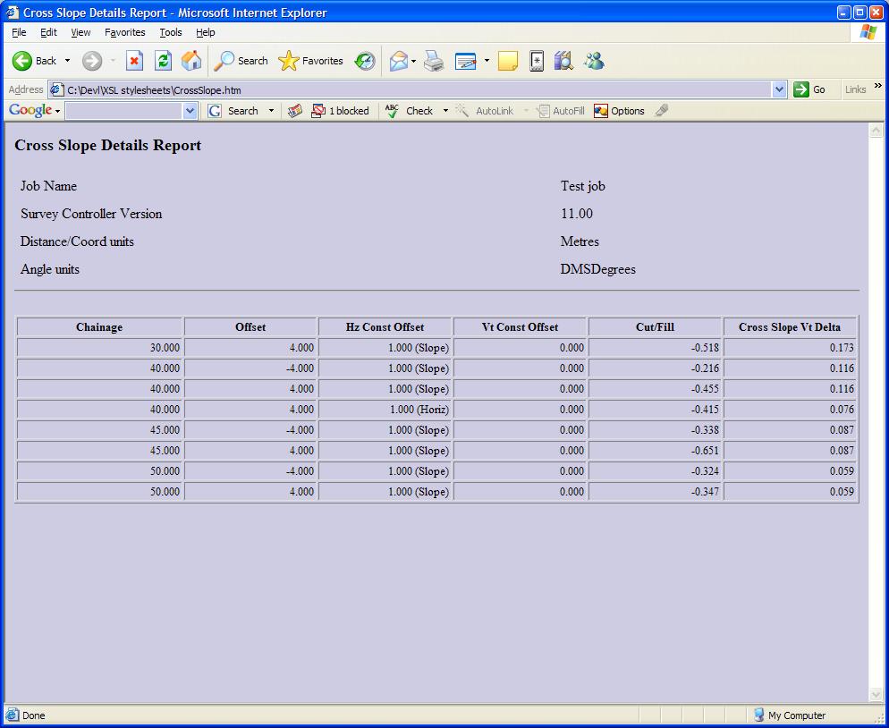The width and height of the screenshot is (889, 728).
Task: Click the Messenger people icon
Action: 594,61
